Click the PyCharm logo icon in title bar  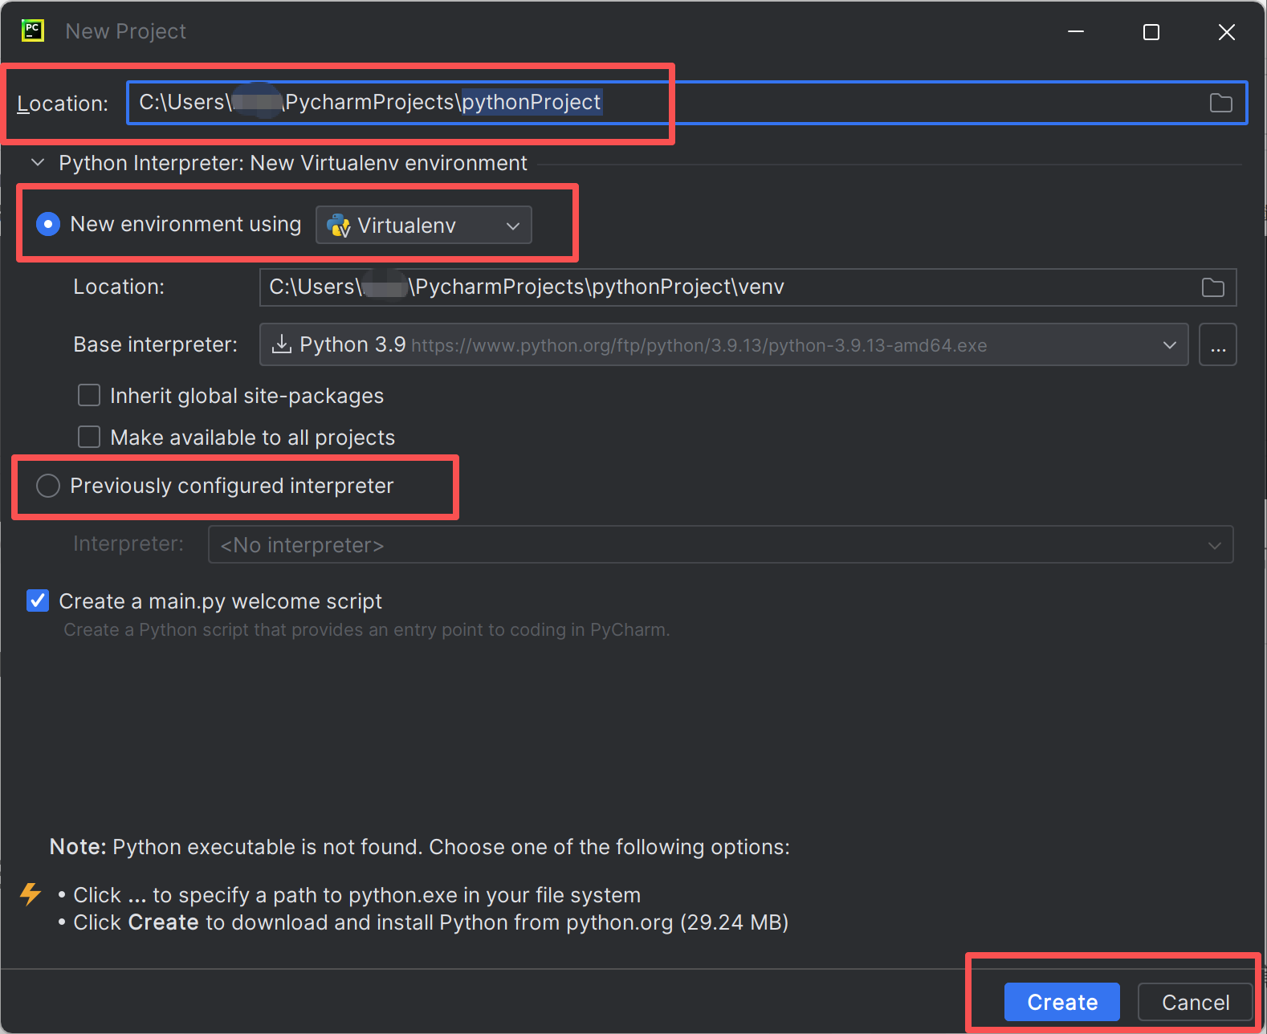coord(32,31)
